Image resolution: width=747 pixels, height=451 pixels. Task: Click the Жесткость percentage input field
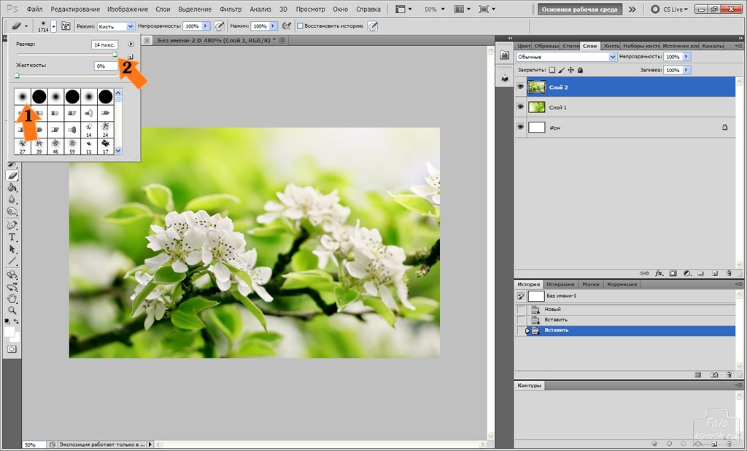pyautogui.click(x=106, y=66)
